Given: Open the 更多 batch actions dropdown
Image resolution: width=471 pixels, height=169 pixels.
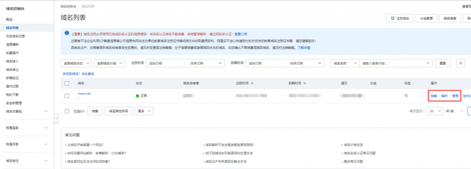Looking at the screenshot, I should (144, 111).
